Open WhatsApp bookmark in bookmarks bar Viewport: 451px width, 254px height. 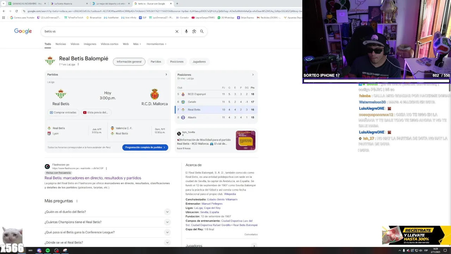(x=226, y=17)
